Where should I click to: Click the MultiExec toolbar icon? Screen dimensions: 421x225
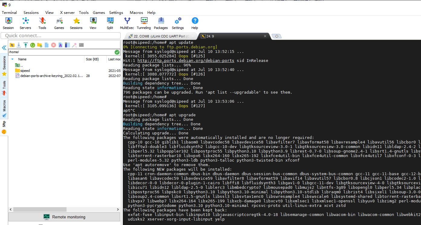pos(127,23)
